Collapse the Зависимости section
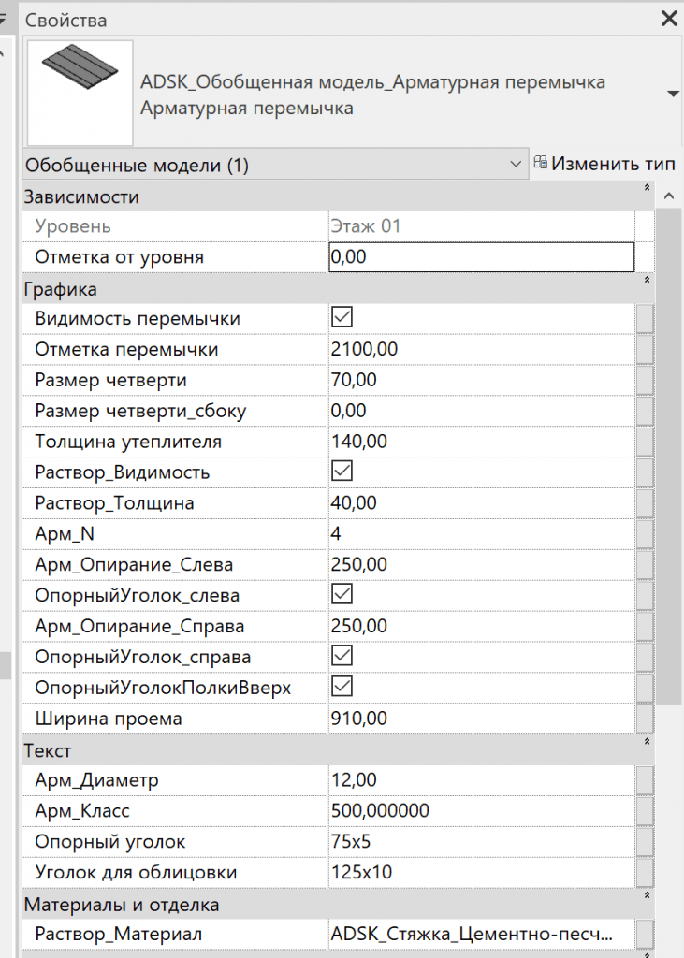The width and height of the screenshot is (684, 958). coord(646,188)
